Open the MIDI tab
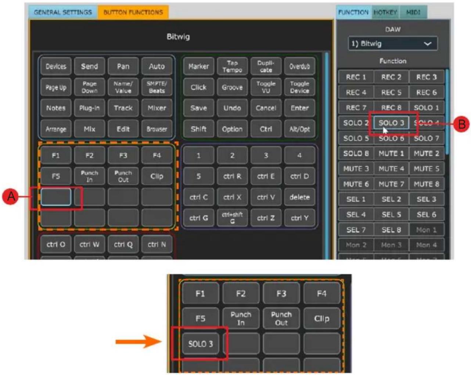 click(x=413, y=12)
